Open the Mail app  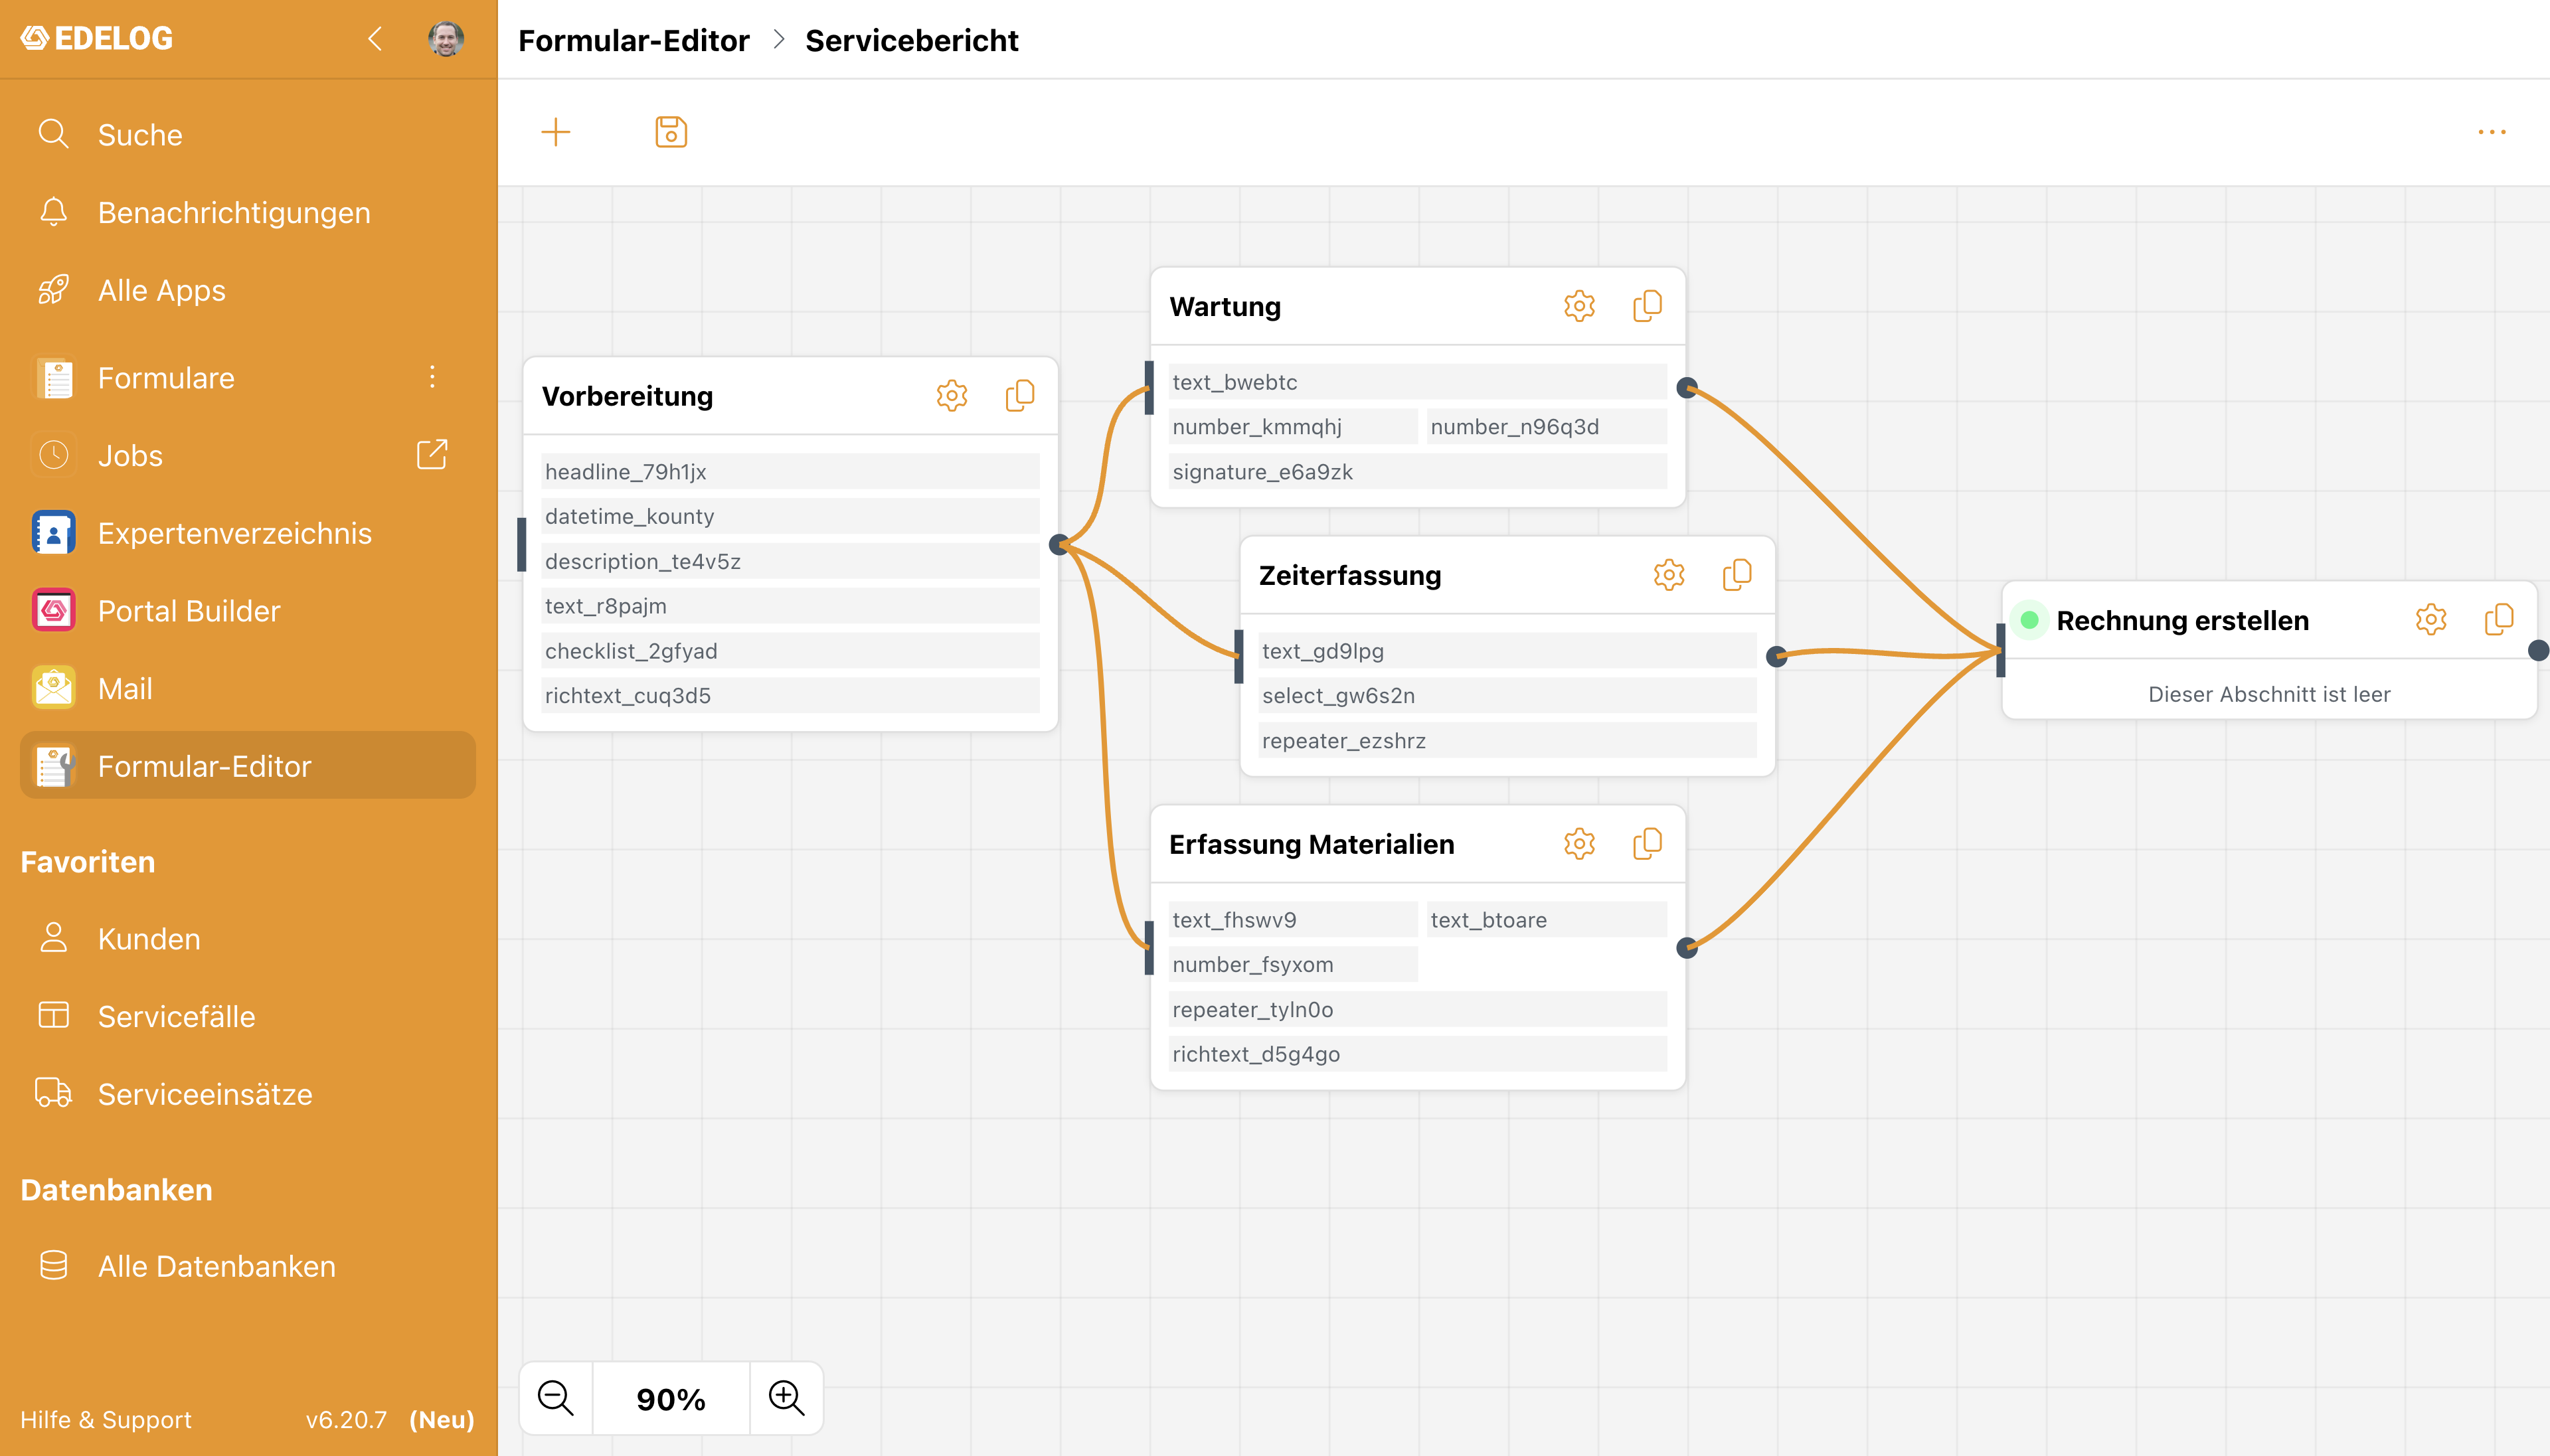coord(248,689)
